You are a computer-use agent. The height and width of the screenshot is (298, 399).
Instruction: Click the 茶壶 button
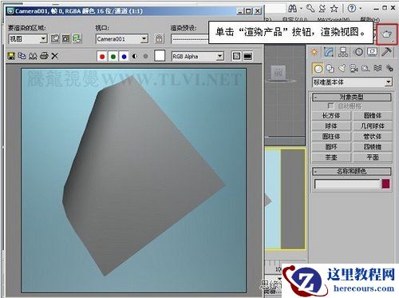tap(331, 157)
